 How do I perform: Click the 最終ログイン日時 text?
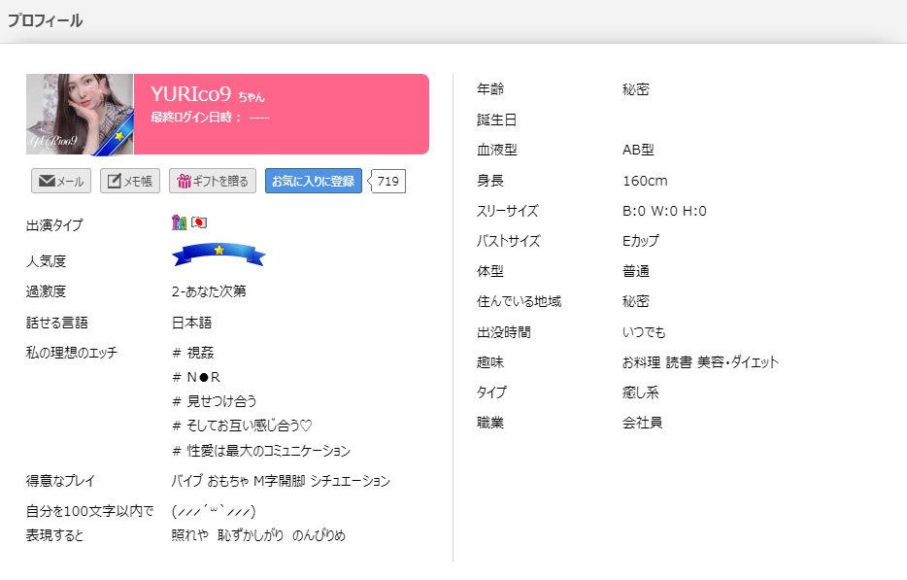(x=210, y=117)
